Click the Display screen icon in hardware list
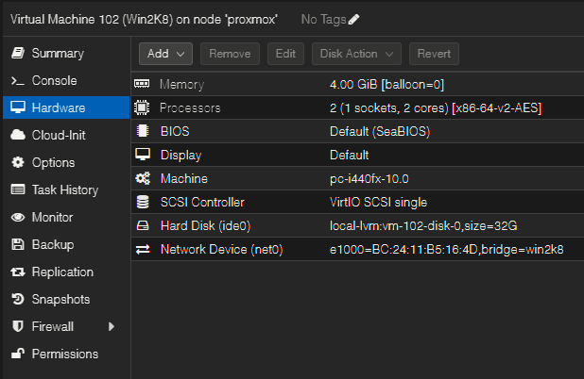584x379 pixels. tap(143, 155)
